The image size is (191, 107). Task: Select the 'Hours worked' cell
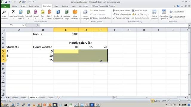pyautogui.click(x=43, y=47)
